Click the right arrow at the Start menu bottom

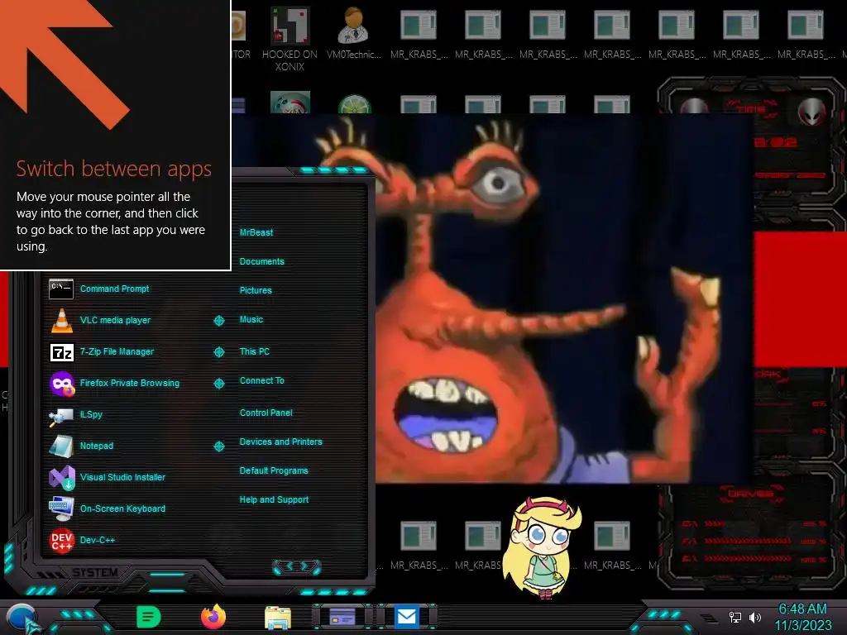coord(304,566)
